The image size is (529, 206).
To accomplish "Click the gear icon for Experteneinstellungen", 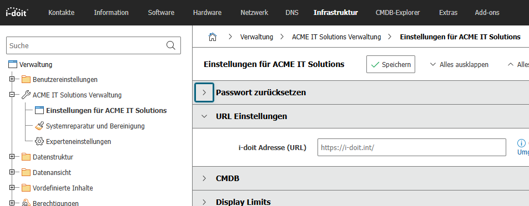I will coord(39,141).
